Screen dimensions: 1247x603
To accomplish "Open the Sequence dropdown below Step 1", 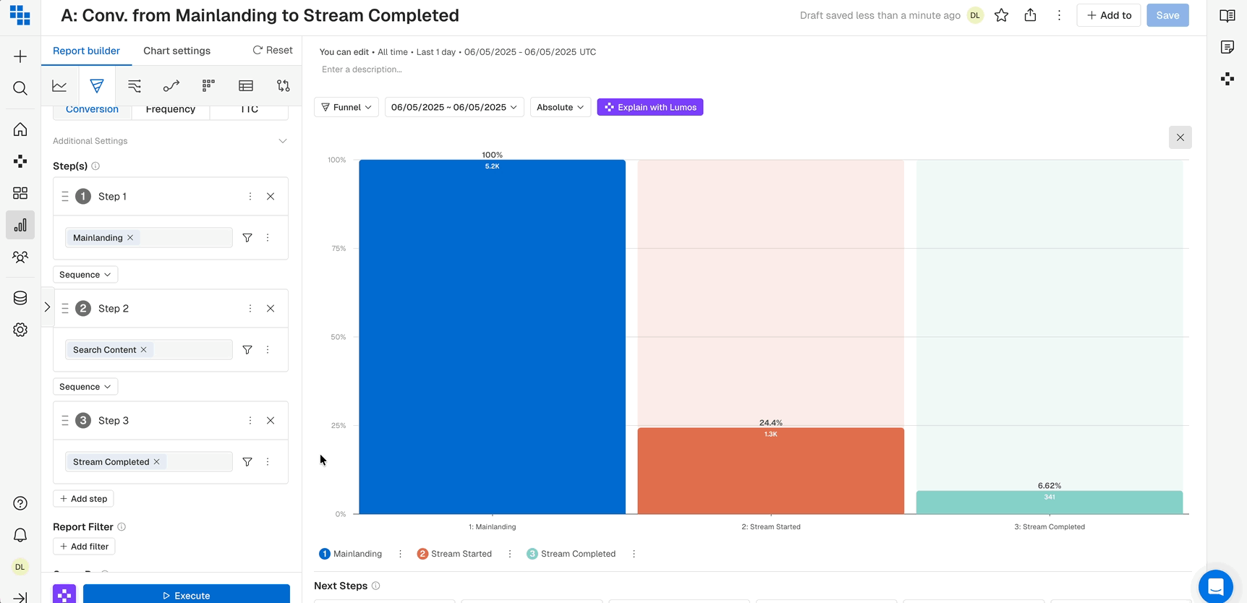I will (85, 275).
